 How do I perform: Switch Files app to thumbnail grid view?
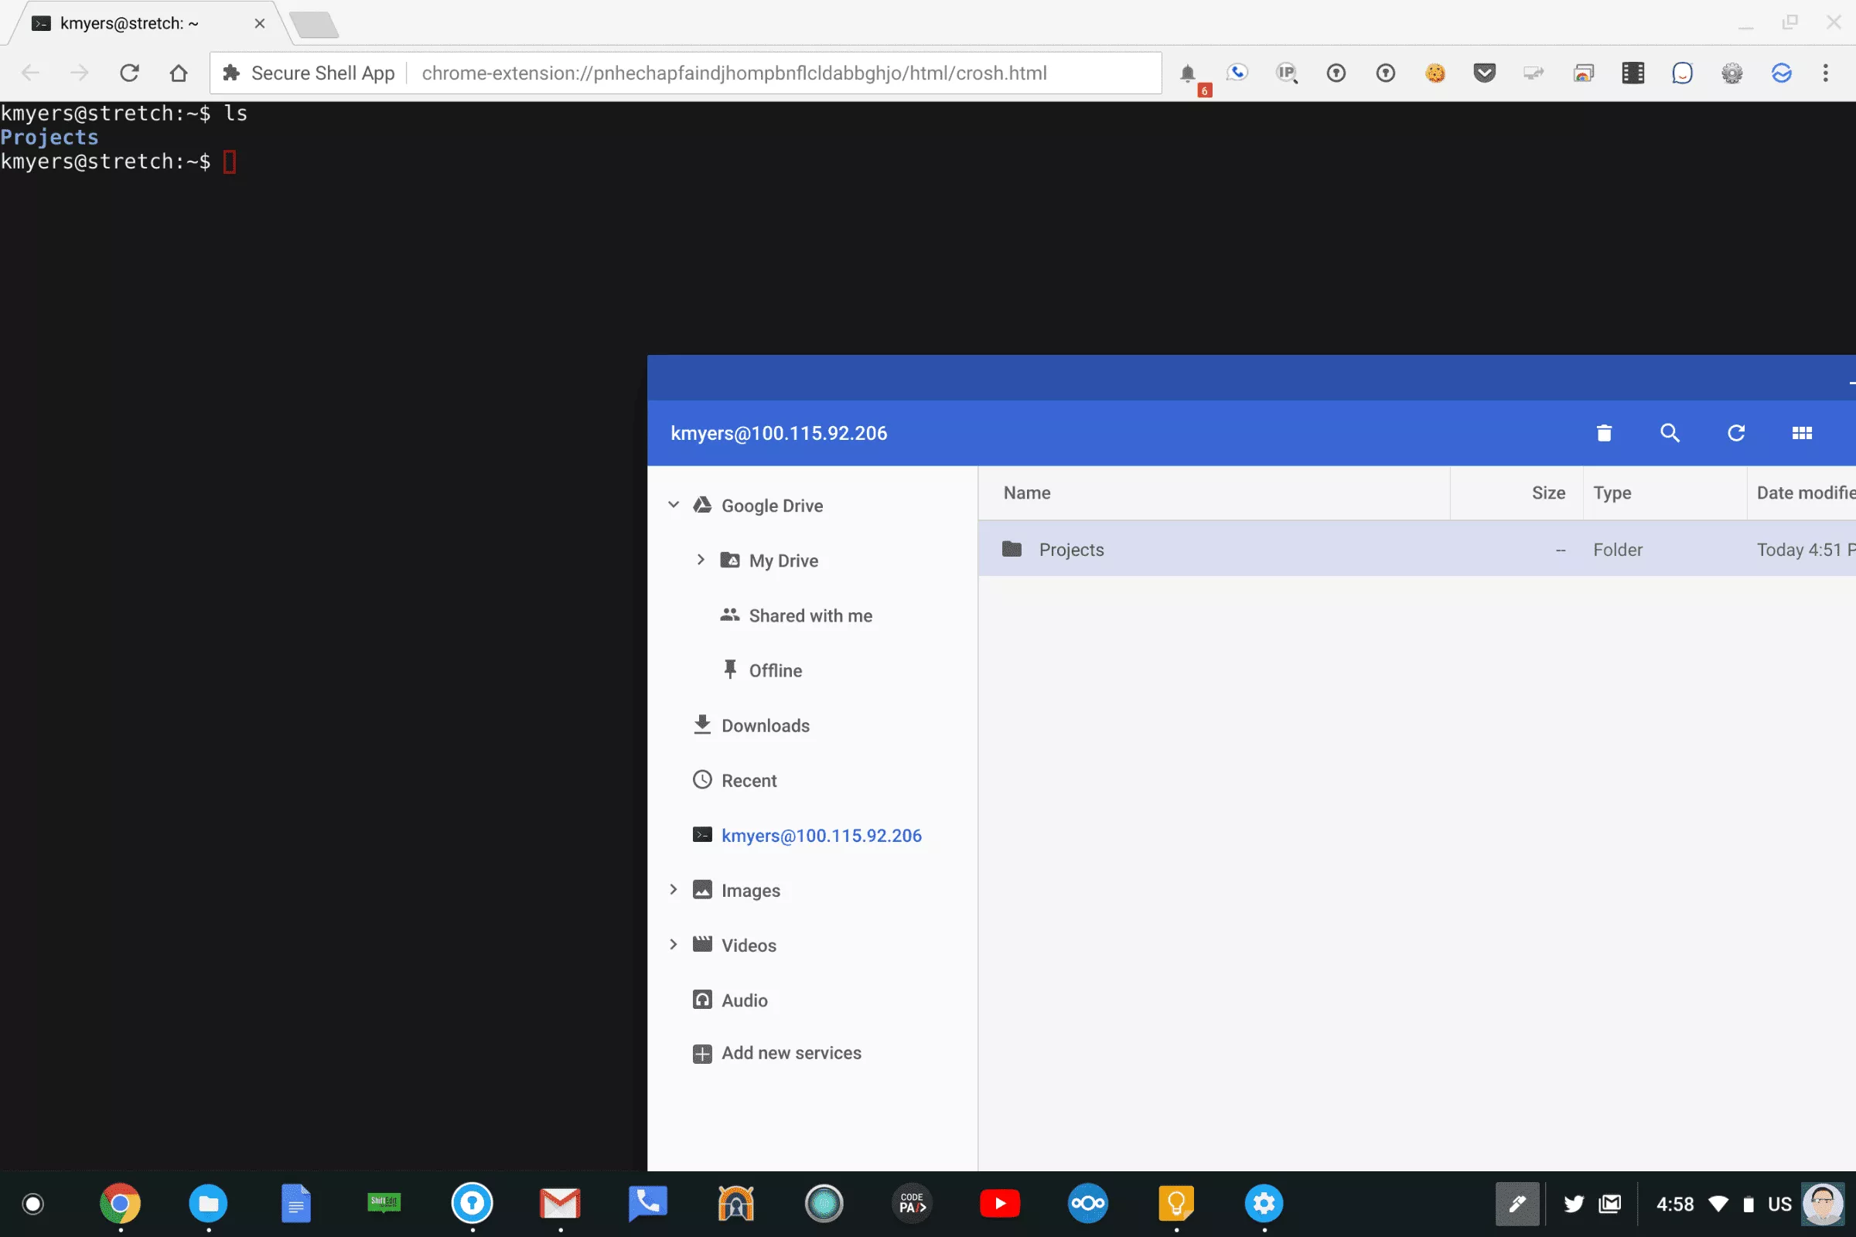click(x=1802, y=433)
